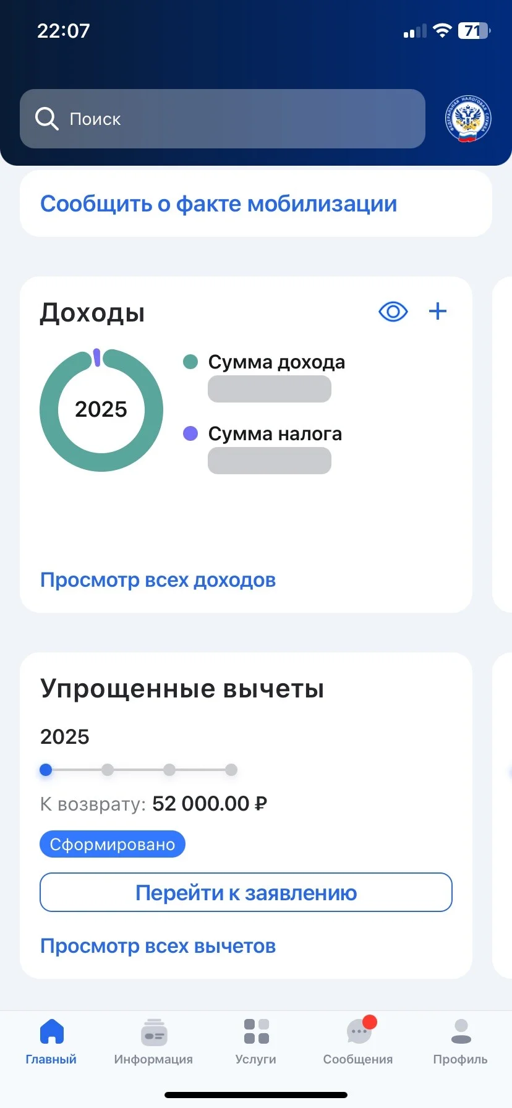
Task: Select the second grey progress step dot
Action: tap(108, 770)
